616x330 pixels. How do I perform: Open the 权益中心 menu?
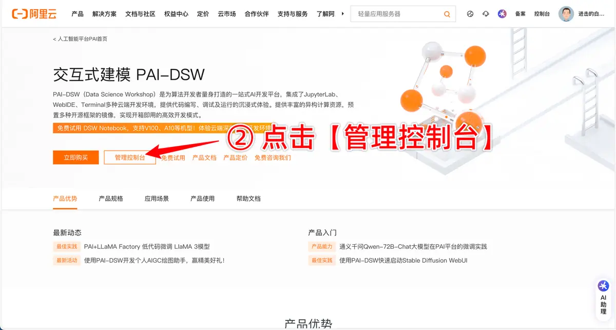(176, 14)
